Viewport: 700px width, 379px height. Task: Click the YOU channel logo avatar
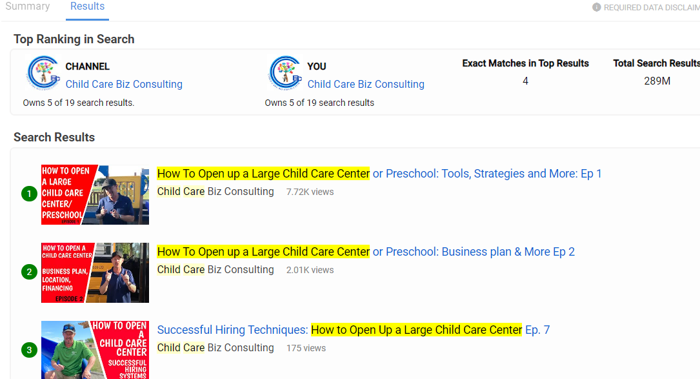[286, 72]
